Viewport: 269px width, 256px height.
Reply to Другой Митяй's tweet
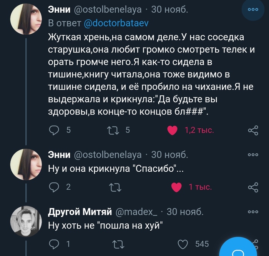[x=55, y=244]
